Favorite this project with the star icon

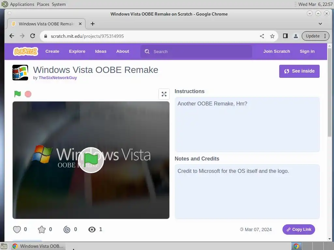[42, 229]
